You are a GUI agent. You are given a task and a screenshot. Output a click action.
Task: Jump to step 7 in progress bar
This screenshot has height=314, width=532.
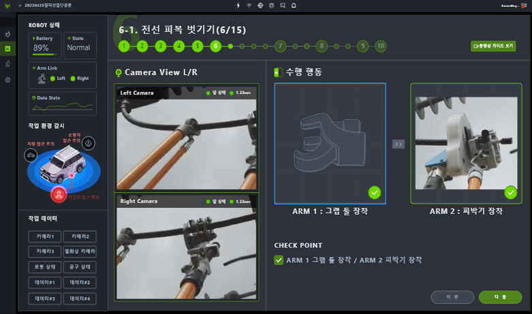[280, 46]
